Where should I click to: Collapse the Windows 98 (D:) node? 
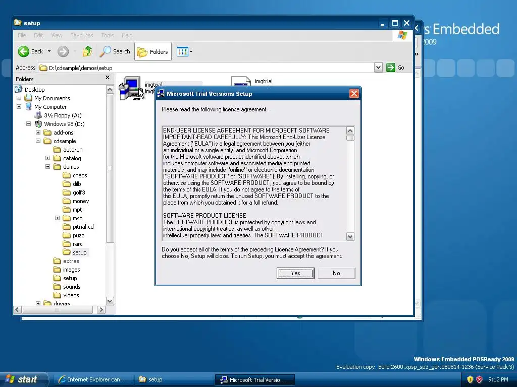[28, 124]
